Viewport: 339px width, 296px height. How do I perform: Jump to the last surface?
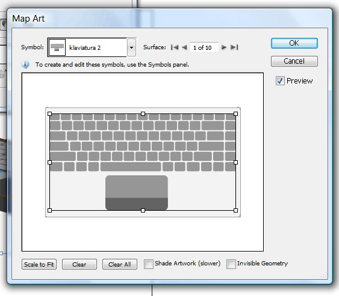pyautogui.click(x=234, y=47)
